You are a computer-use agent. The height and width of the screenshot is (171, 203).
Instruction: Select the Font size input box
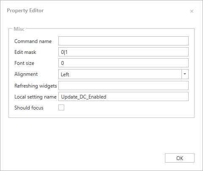[x=123, y=63]
